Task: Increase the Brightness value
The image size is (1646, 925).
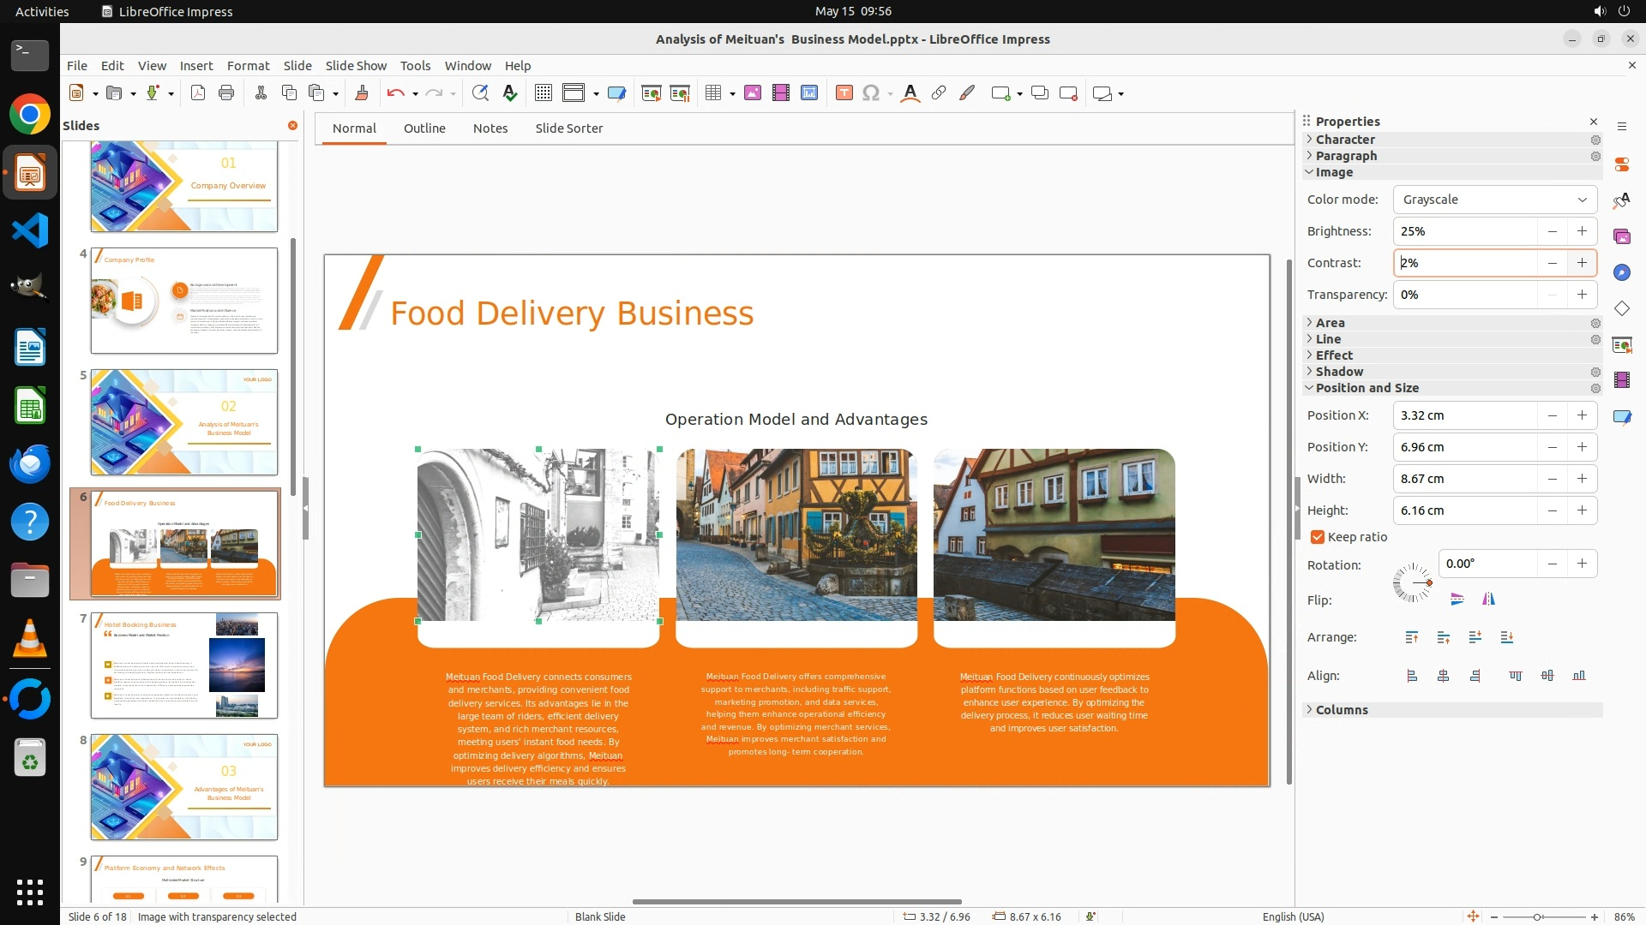Action: tap(1582, 231)
